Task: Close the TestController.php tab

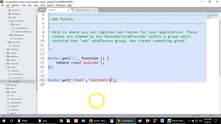Action: pos(95,10)
